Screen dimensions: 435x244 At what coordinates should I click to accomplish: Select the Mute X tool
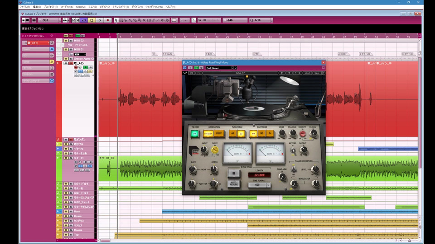(x=144, y=20)
